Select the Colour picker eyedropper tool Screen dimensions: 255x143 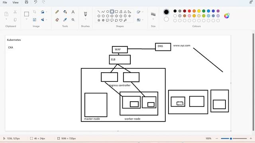[65, 20]
